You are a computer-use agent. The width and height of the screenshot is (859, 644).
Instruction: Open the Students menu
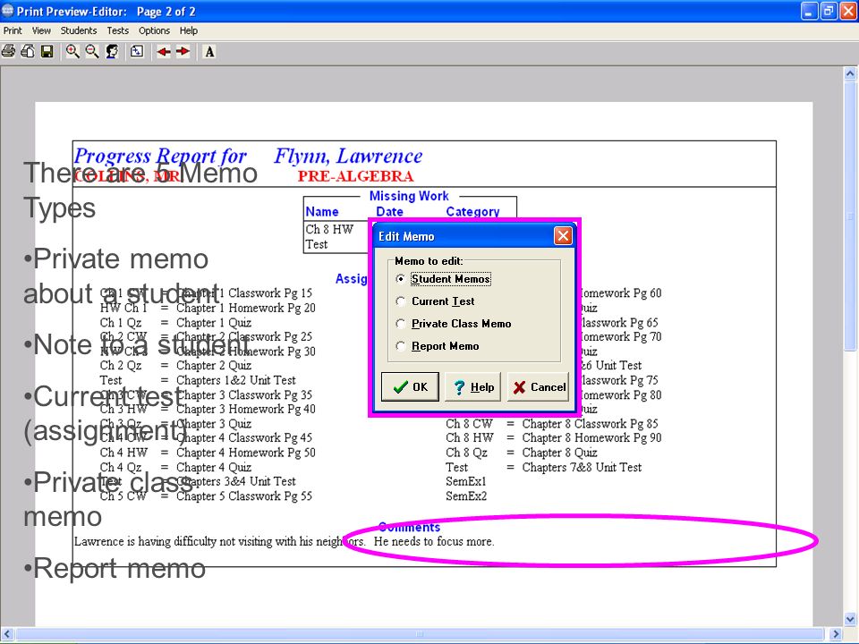79,30
